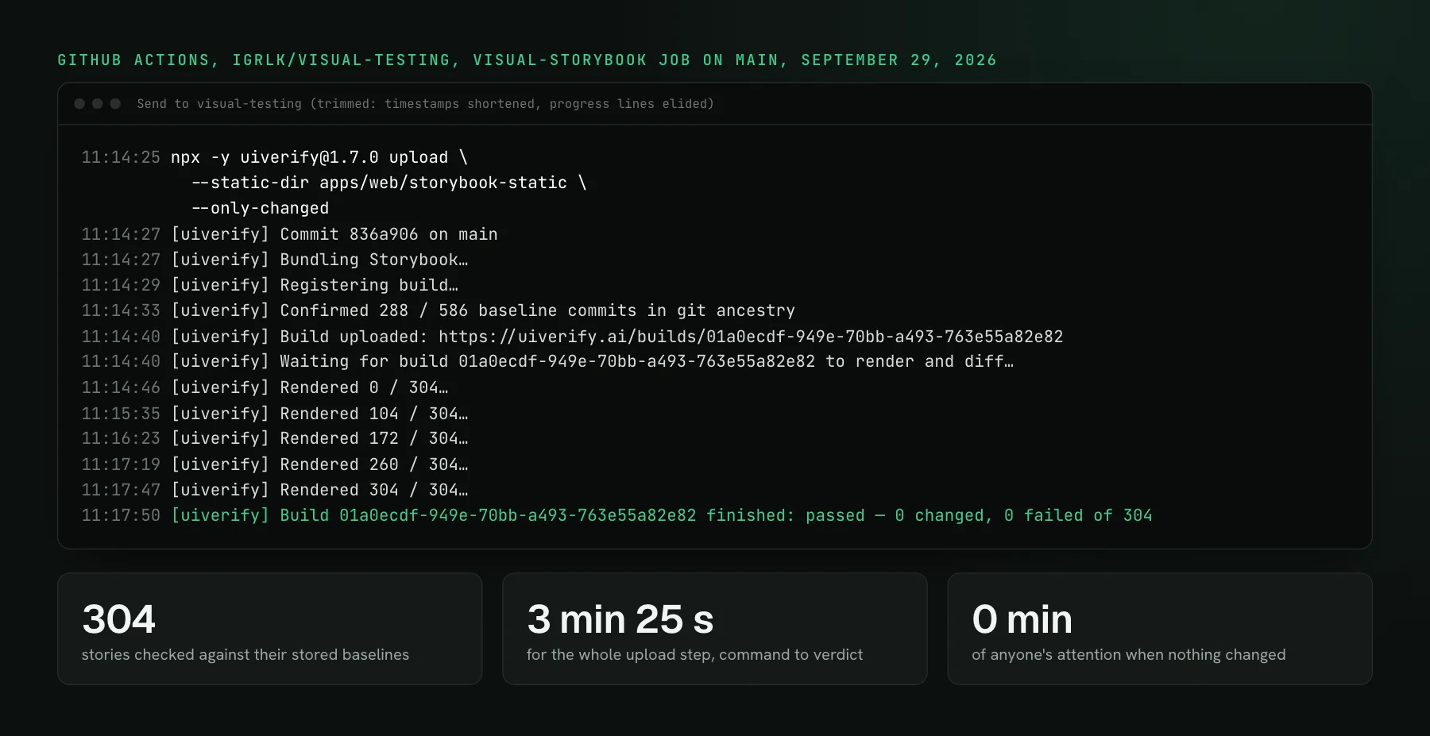The height and width of the screenshot is (736, 1430).
Task: Click the 'Rendered 0 / 304…' log line
Action: [x=310, y=387]
